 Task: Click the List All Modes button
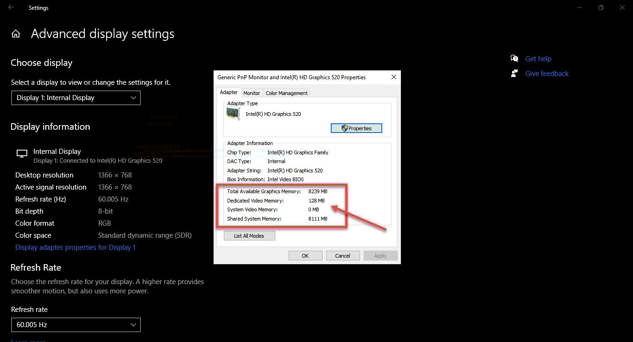click(249, 235)
